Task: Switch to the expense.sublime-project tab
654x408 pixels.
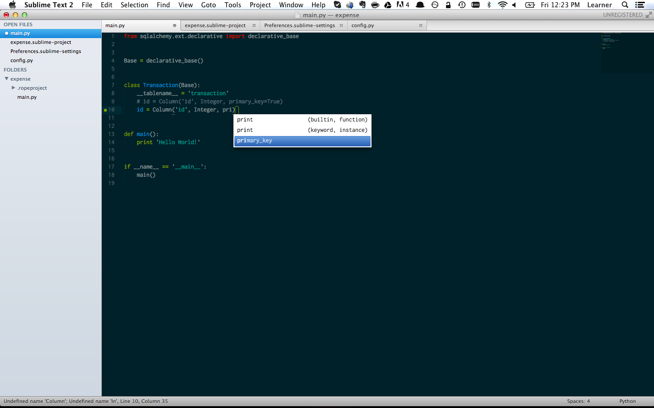Action: (x=215, y=25)
